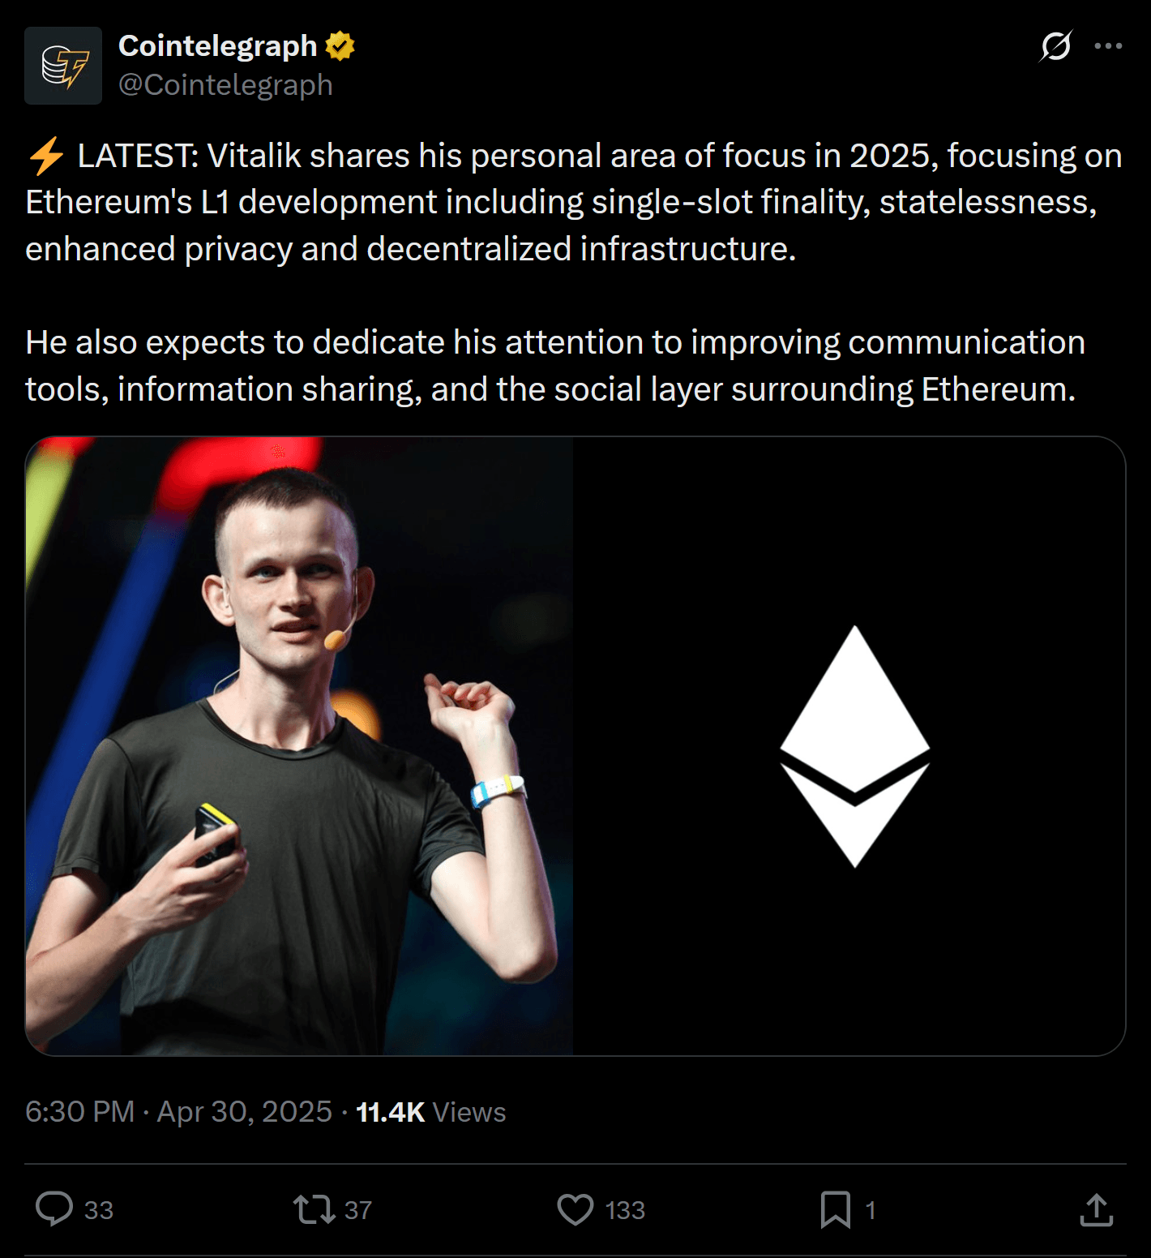Click the 133 likes count
Screen dimensions: 1151x1258
[x=625, y=1210]
